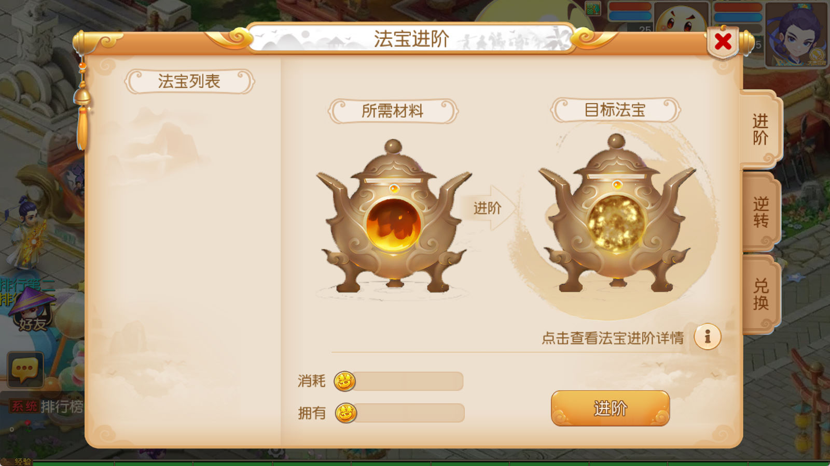
Task: Tap the player character avatar portrait
Action: click(x=796, y=34)
